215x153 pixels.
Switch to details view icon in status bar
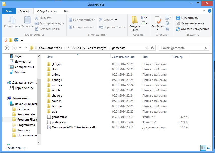203,148
